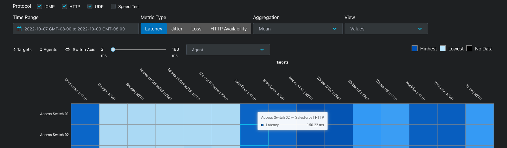Screen dimensions: 507x148
Task: Sort by Targets
Action: pyautogui.click(x=22, y=50)
